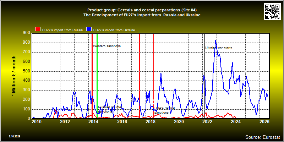Screen dimensions: 284x142
Task: Click the 2014 x-axis year label
Action: pyautogui.click(x=93, y=122)
